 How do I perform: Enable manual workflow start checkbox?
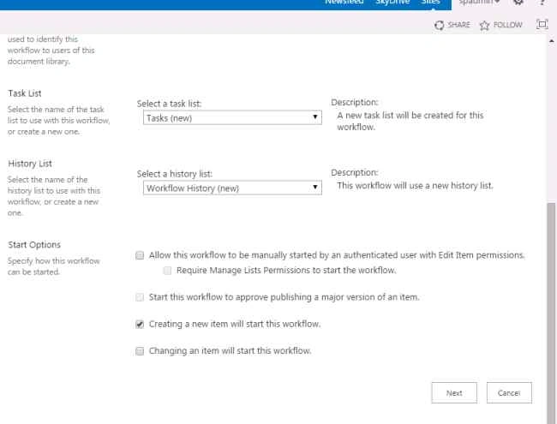(140, 255)
